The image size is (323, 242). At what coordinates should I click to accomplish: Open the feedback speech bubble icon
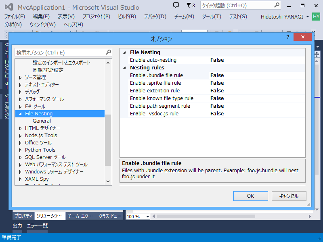click(x=176, y=5)
